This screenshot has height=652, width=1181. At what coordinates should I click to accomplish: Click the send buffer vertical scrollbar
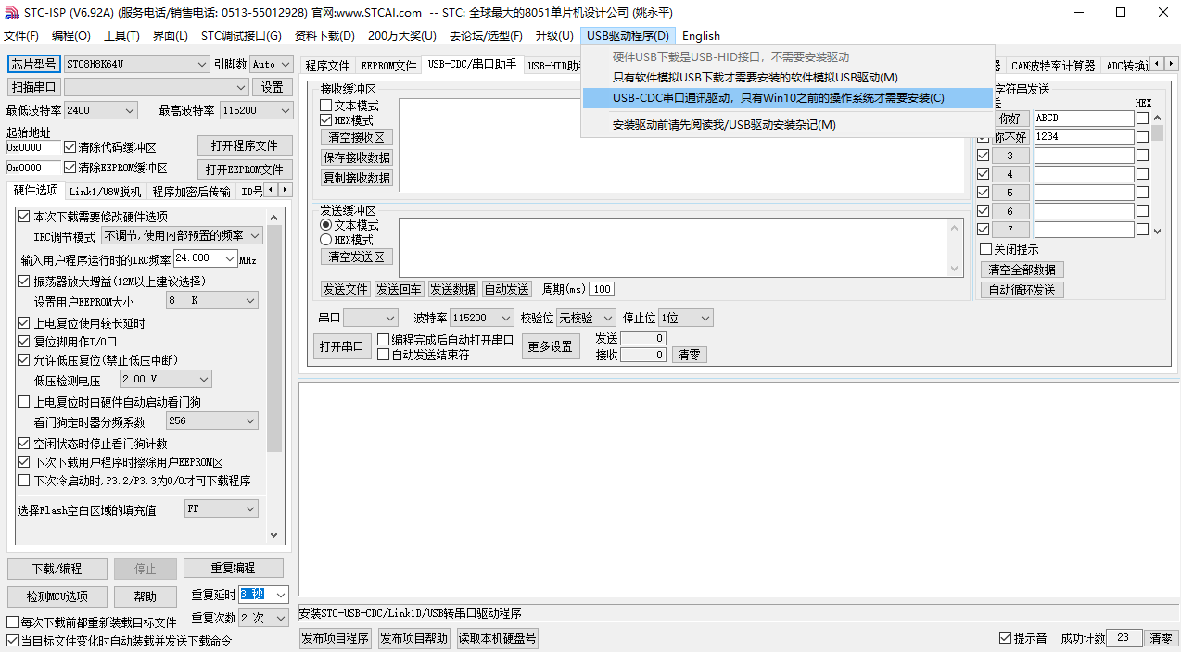coord(956,247)
